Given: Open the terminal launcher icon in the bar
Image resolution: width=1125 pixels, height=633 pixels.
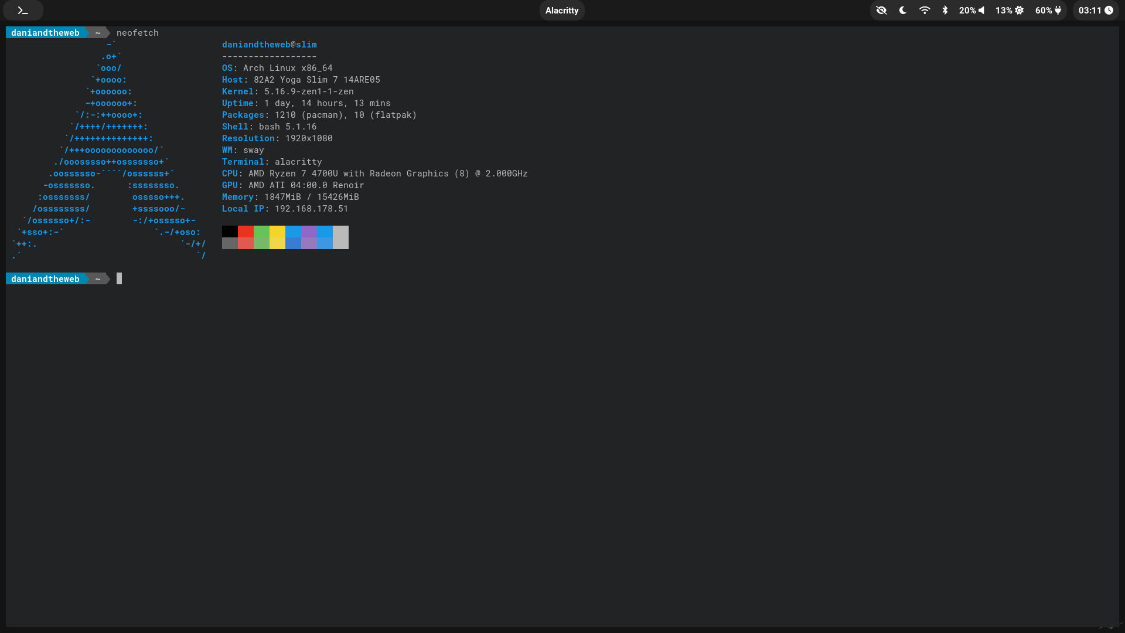Looking at the screenshot, I should click(x=23, y=11).
